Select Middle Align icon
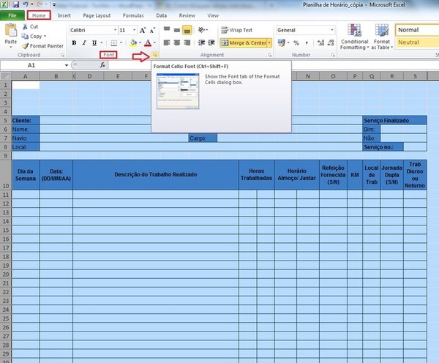The height and width of the screenshot is (363, 439). [176, 30]
